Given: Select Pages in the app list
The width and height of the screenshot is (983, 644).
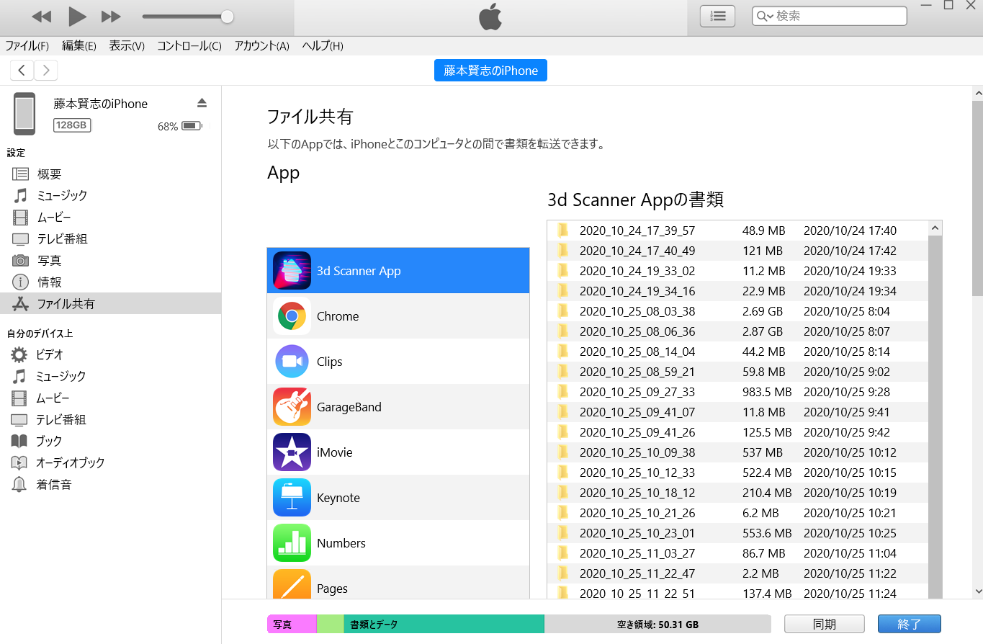Looking at the screenshot, I should pyautogui.click(x=398, y=582).
